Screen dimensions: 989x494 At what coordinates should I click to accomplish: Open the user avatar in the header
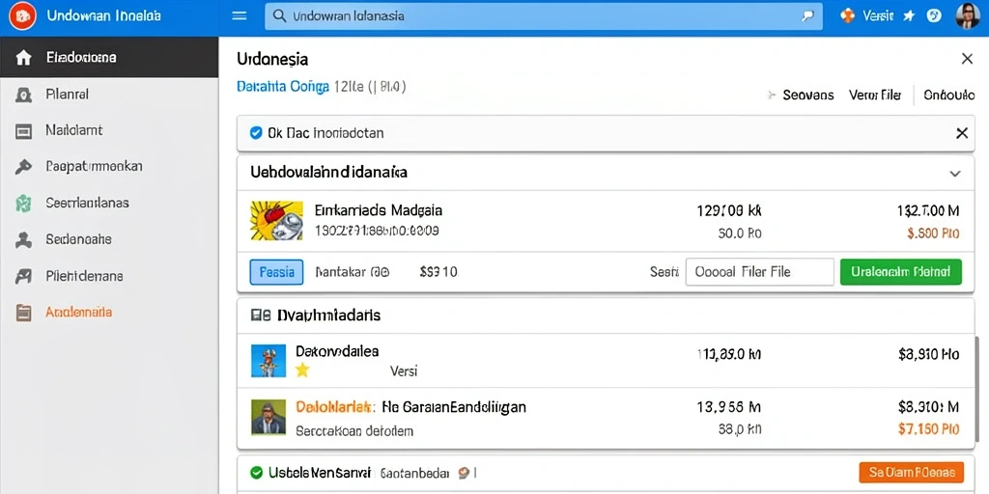pos(967,15)
